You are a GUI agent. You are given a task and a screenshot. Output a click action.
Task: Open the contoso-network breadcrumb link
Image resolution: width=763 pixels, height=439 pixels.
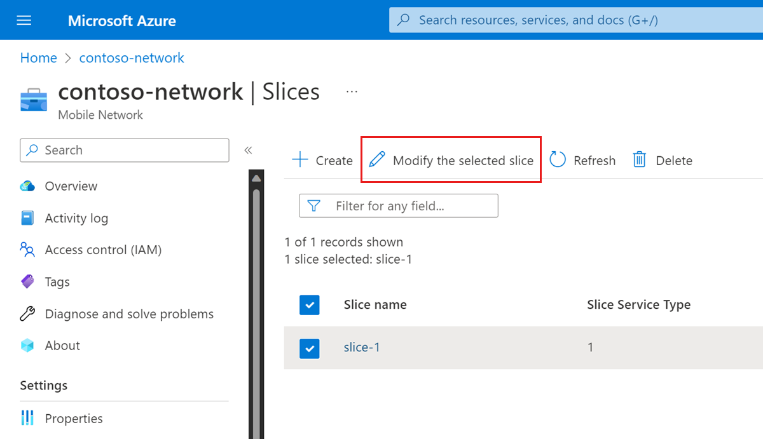click(131, 58)
